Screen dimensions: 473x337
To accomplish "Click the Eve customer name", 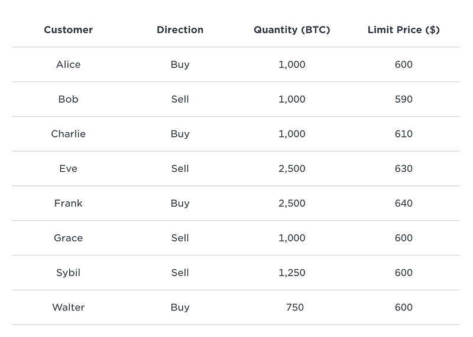I will 68,169.
